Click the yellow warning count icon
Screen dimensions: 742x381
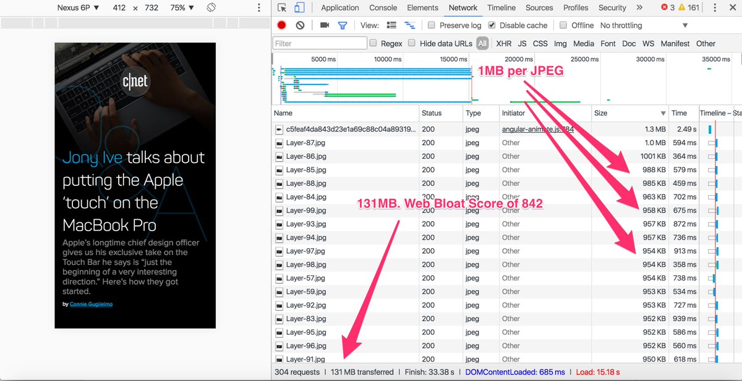(x=682, y=7)
